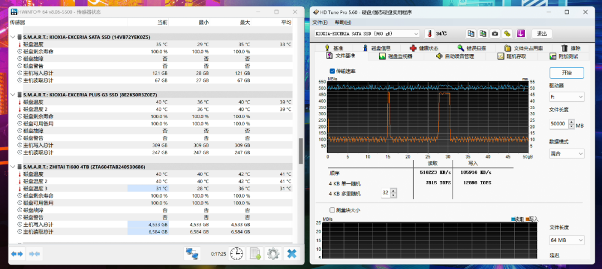Click the 516223 KB/s sequential read value
The height and width of the screenshot is (269, 602).
click(434, 172)
